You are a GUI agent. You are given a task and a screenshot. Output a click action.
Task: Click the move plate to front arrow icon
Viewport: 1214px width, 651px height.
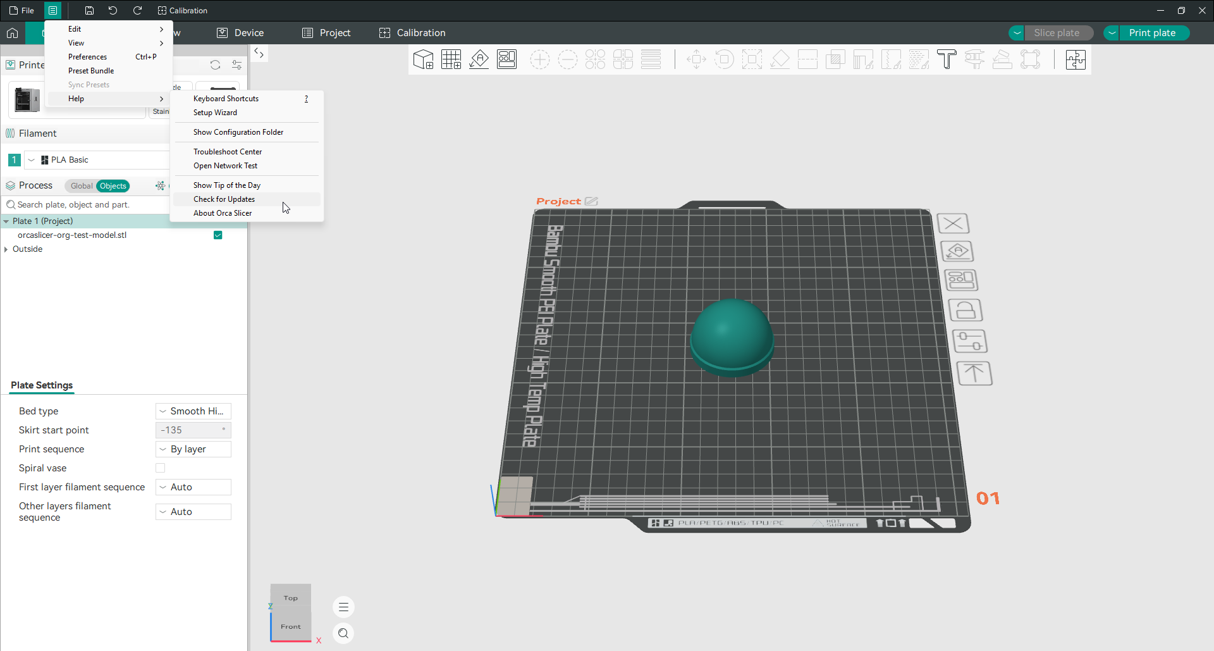tap(974, 373)
